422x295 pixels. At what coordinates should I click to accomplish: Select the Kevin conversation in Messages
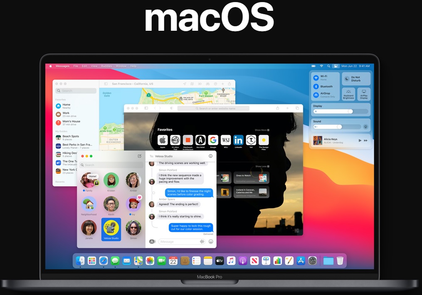tap(111, 206)
